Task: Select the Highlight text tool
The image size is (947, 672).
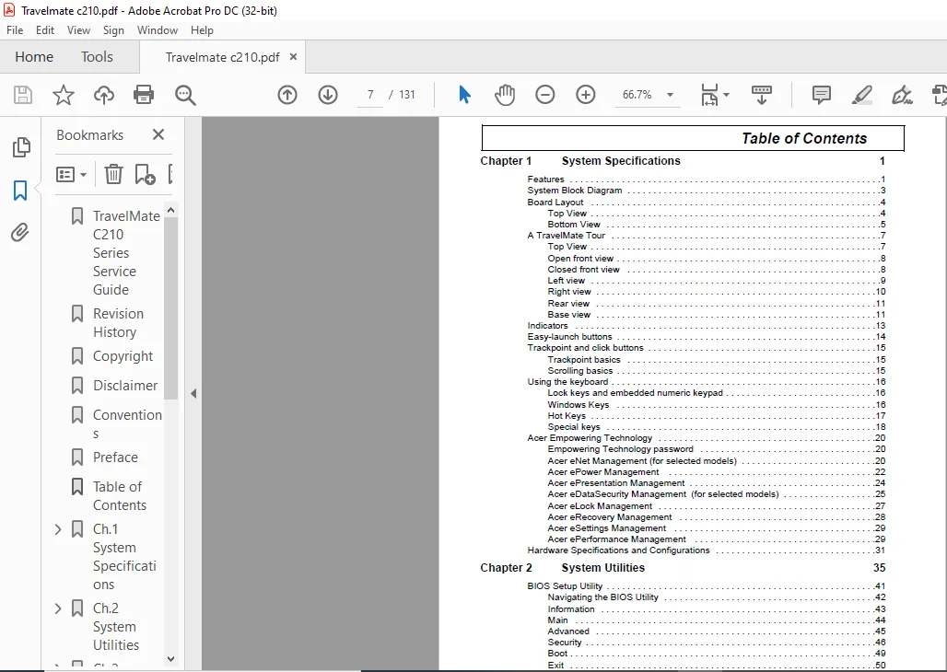Action: pyautogui.click(x=862, y=95)
